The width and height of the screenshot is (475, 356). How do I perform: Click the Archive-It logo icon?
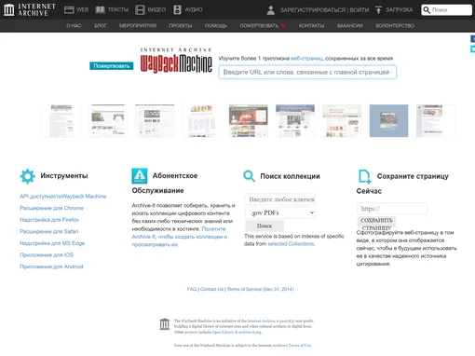click(x=140, y=176)
